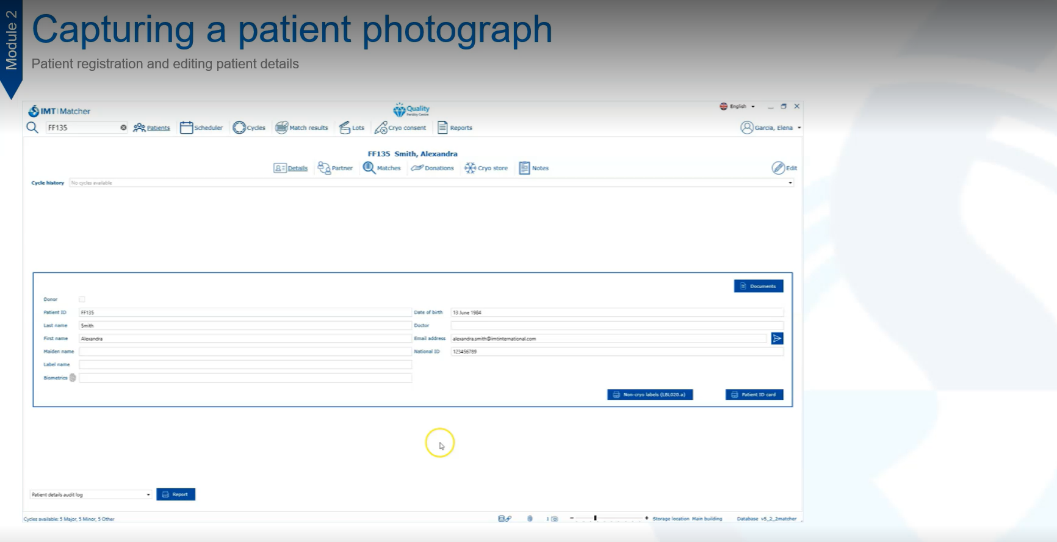Click the camera icon in status bar
Screen dimensions: 1057x542
554,519
